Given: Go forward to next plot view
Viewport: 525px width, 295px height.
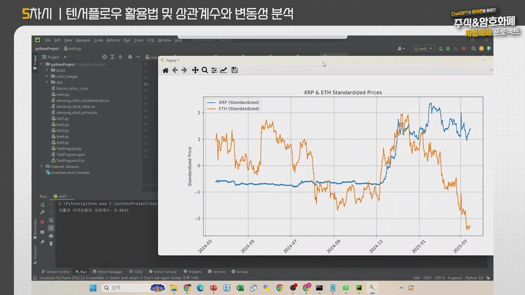Looking at the screenshot, I should [x=184, y=70].
